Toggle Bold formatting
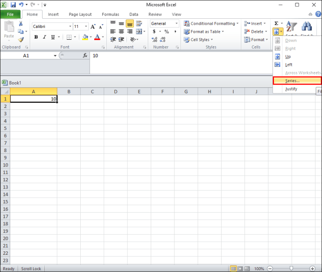 pyautogui.click(x=36, y=37)
